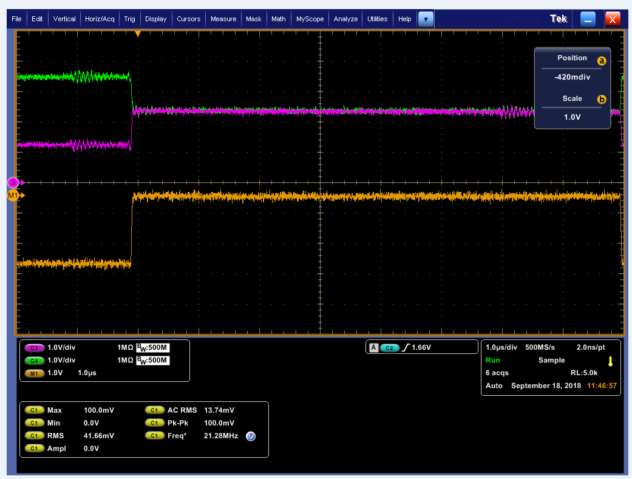Click the M1 math badge in readout
Viewport: 632px width, 479px height.
click(34, 373)
